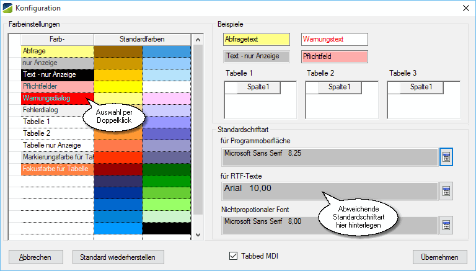Click the Spalte1 header in Tabelle 1
Screen dimensions: 476x271
pyautogui.click(x=259, y=87)
